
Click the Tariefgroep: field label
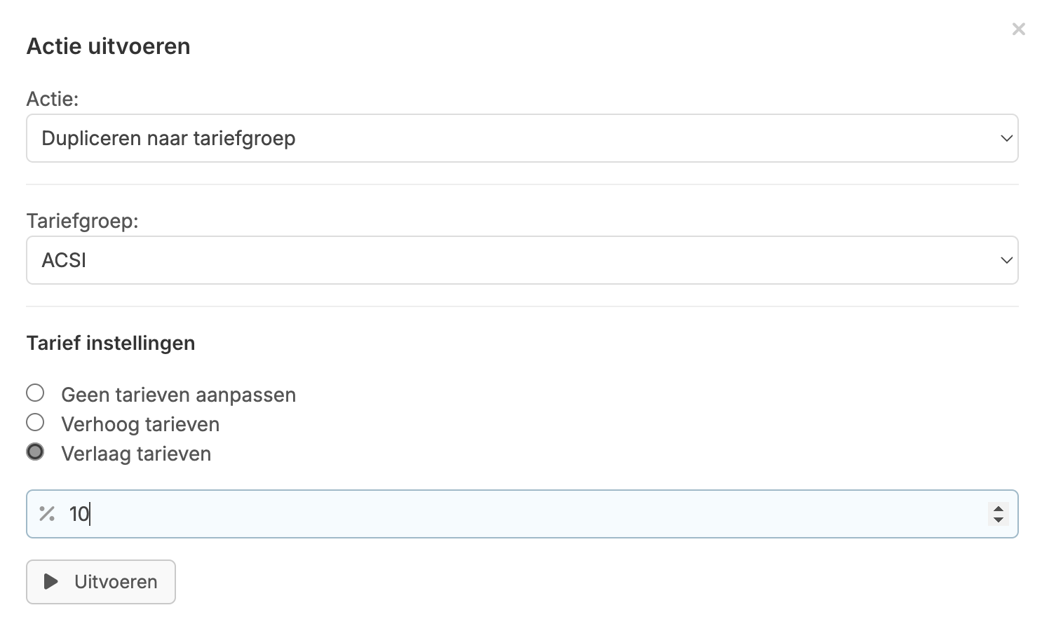[x=83, y=221]
